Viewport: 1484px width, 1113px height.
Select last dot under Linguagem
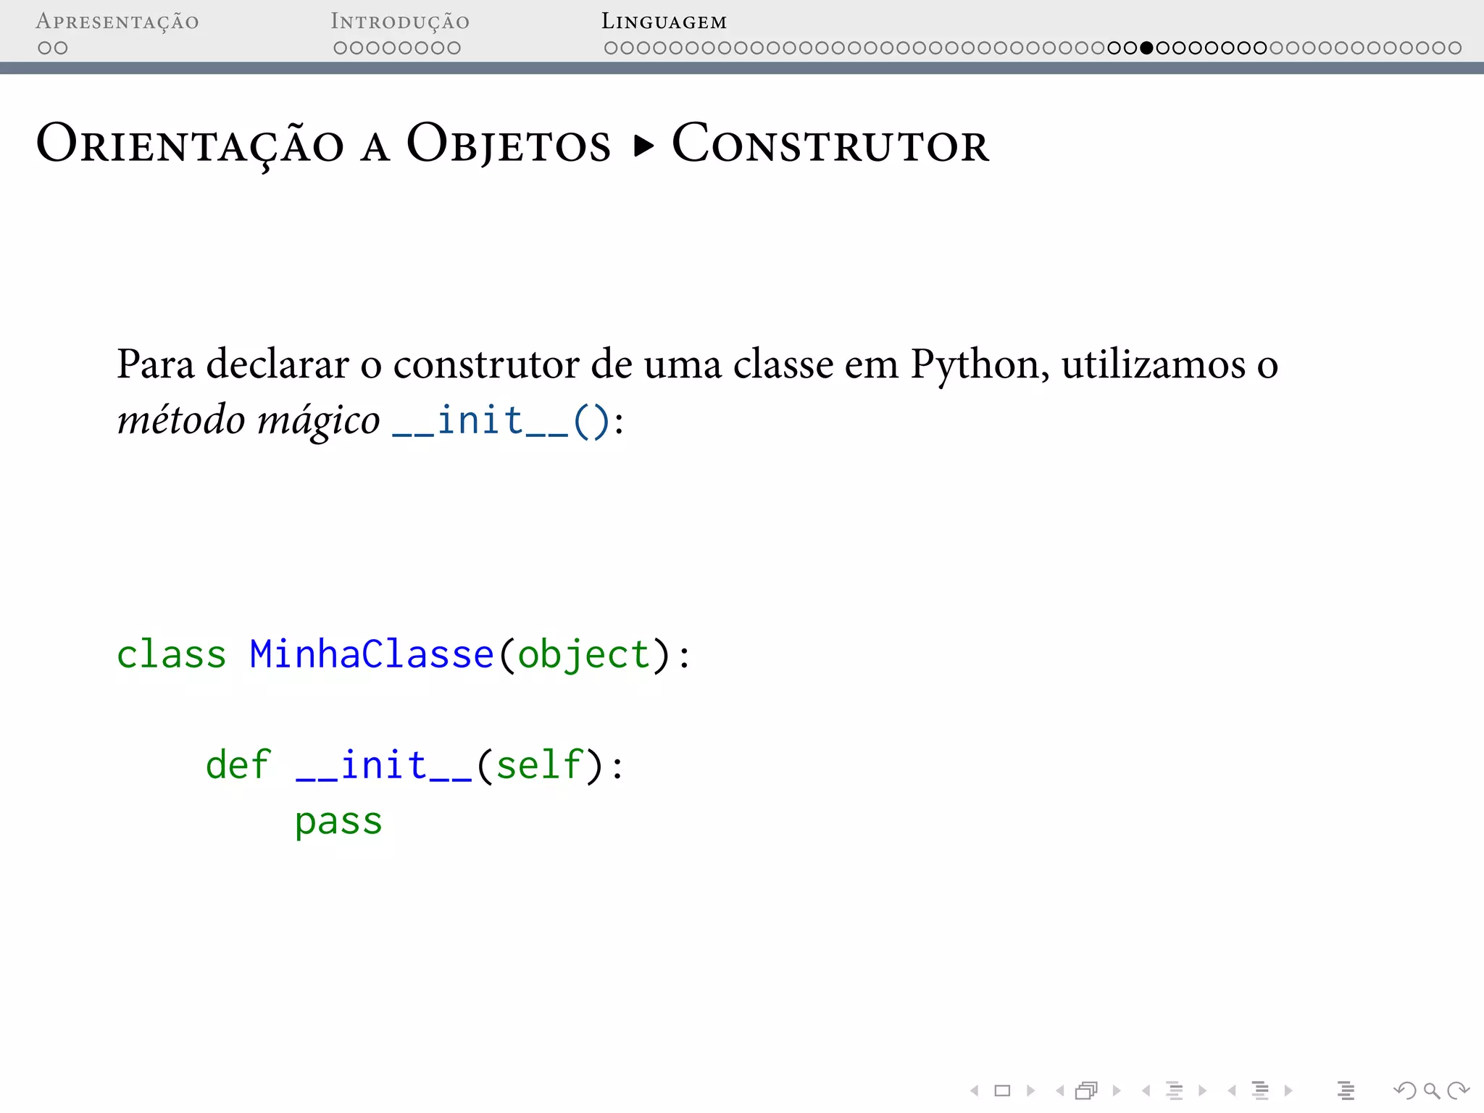1455,48
